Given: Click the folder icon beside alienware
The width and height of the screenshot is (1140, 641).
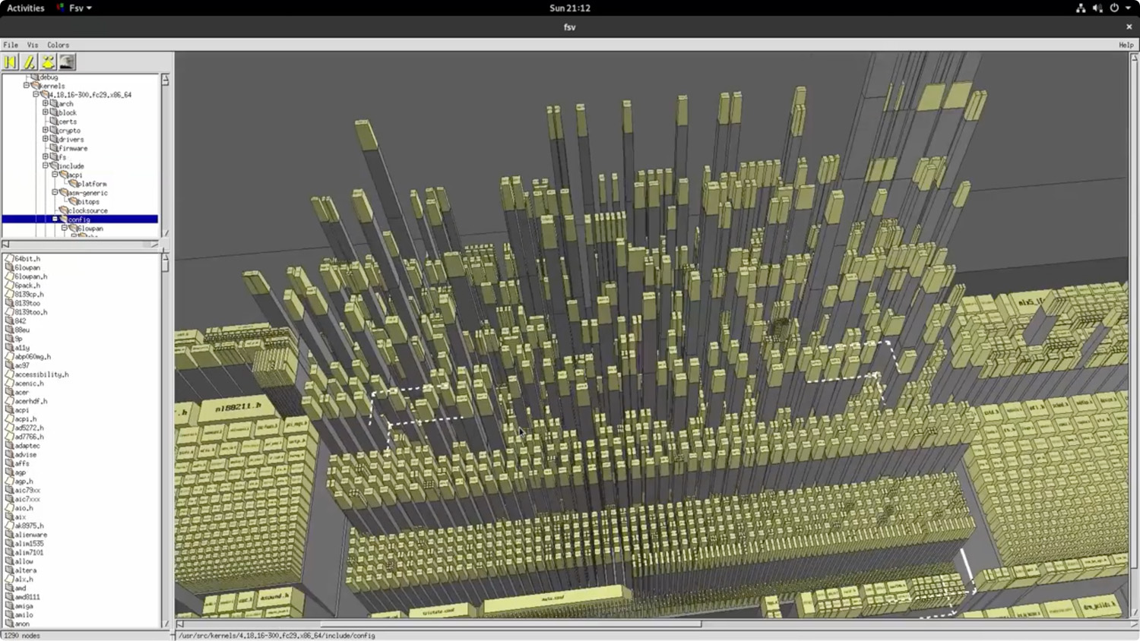Looking at the screenshot, I should [9, 535].
